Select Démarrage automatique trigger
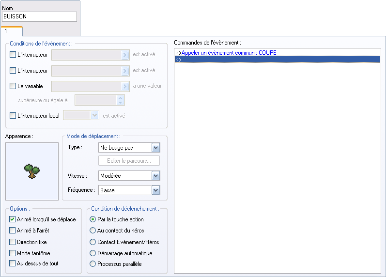Screen dimensions: 387x278 (93, 253)
